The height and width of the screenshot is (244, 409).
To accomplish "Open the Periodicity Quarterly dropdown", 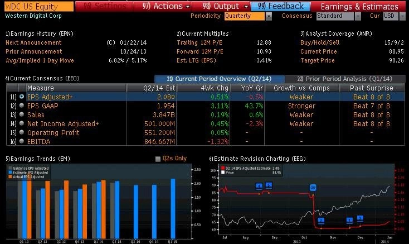I will coord(269,16).
